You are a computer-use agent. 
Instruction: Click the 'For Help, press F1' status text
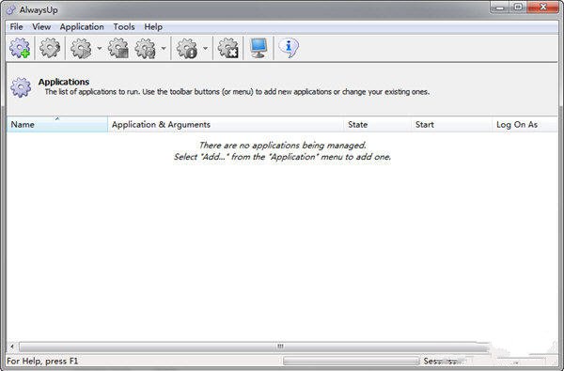[x=42, y=361]
